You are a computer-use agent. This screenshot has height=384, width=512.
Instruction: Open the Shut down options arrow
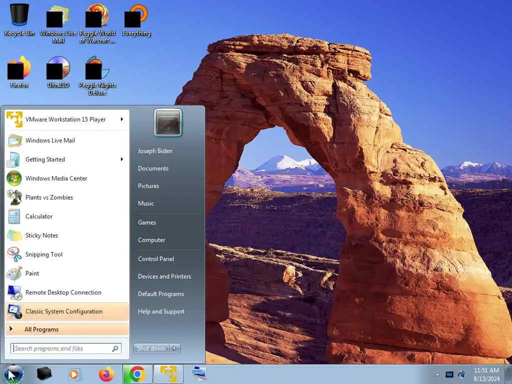click(174, 348)
